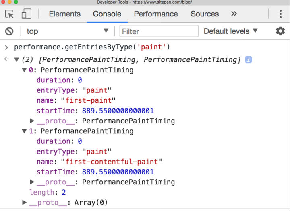Viewport: 290px width, 211px height.
Task: Open the top context dropdown
Action: click(x=67, y=31)
